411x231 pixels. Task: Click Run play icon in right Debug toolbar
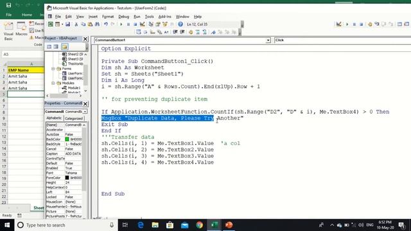(x=347, y=24)
